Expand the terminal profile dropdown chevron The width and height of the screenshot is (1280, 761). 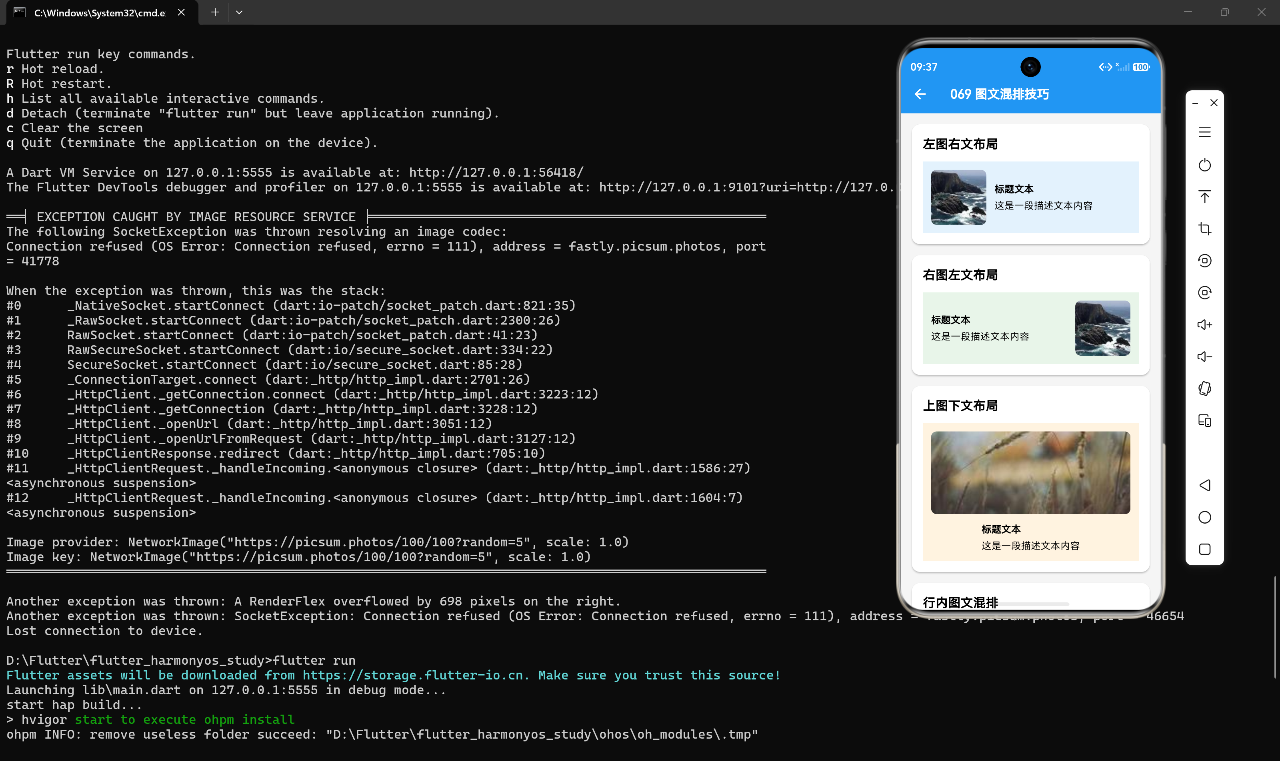coord(239,12)
